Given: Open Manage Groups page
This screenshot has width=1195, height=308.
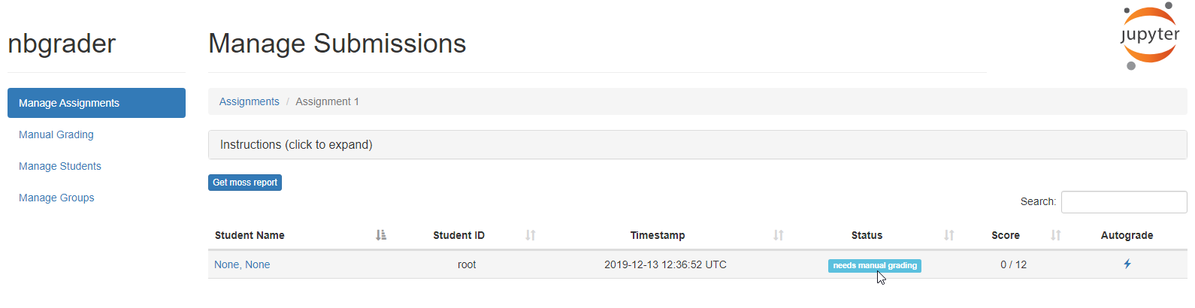Looking at the screenshot, I should tap(56, 198).
